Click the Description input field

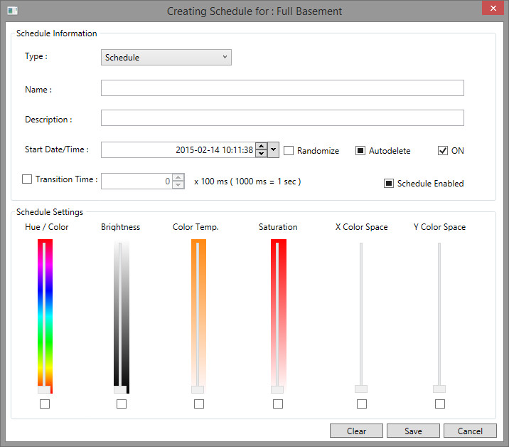coord(282,117)
